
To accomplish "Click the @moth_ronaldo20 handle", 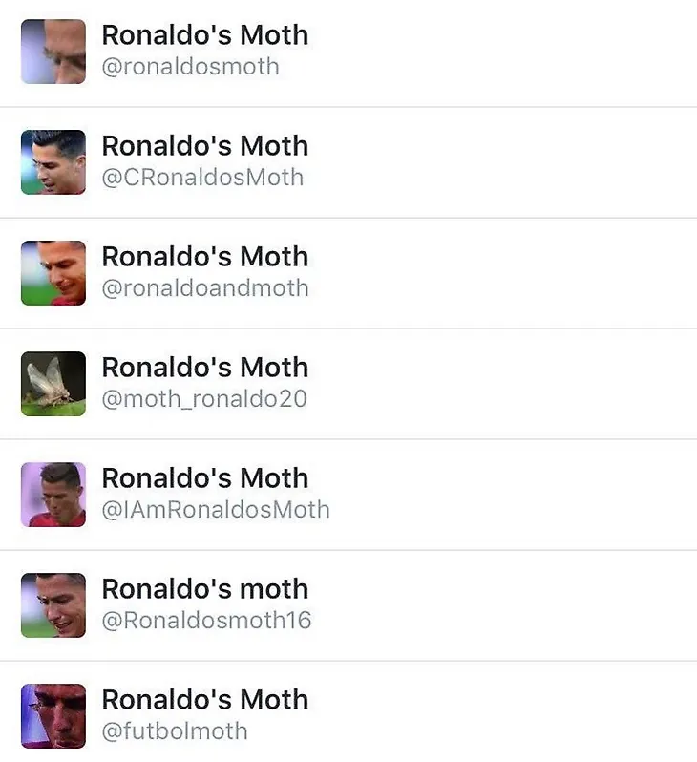I will coord(204,399).
